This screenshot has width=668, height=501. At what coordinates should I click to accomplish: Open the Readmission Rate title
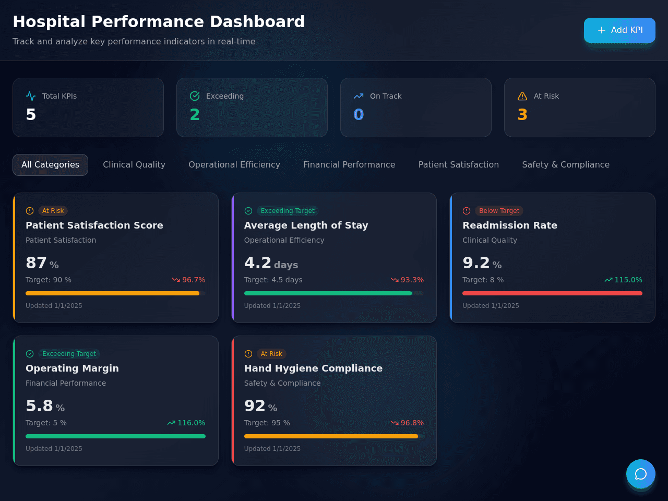coord(510,225)
